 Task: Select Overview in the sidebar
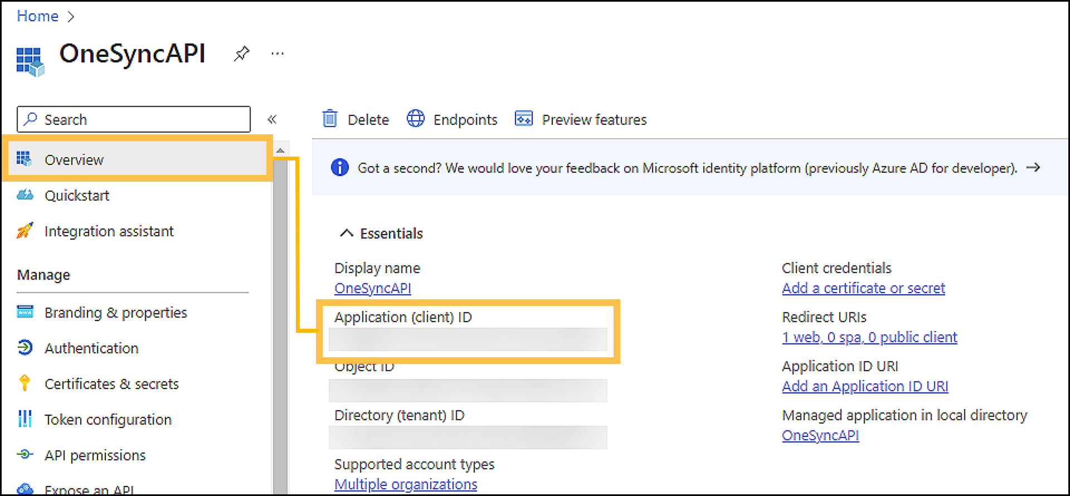74,160
